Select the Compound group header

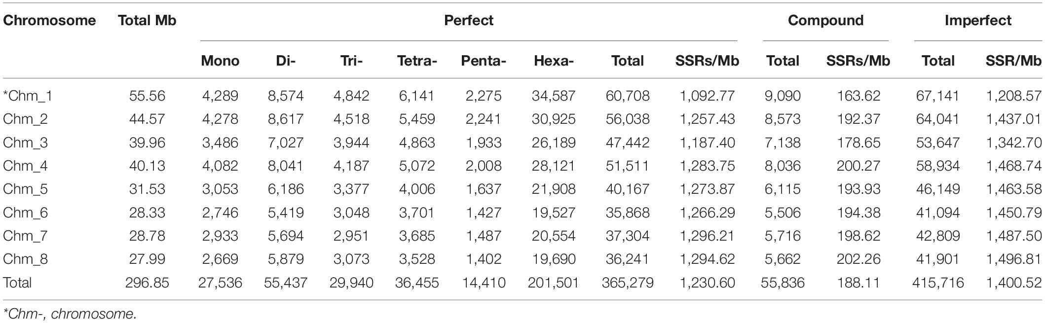tap(825, 21)
